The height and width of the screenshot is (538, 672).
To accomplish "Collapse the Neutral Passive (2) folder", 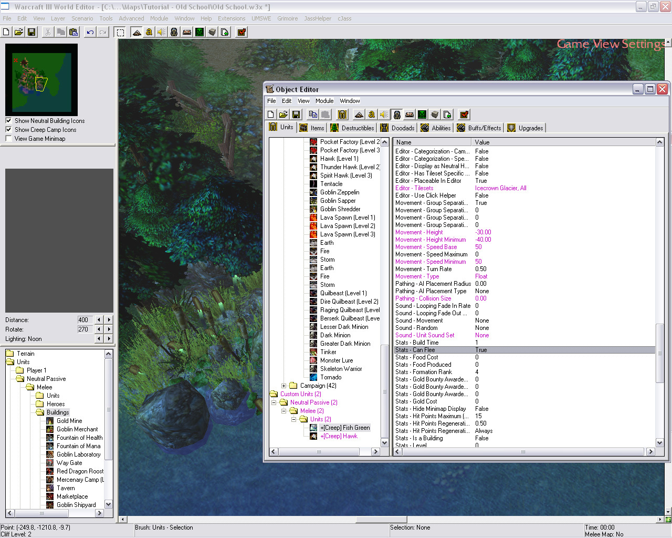I will (x=274, y=402).
